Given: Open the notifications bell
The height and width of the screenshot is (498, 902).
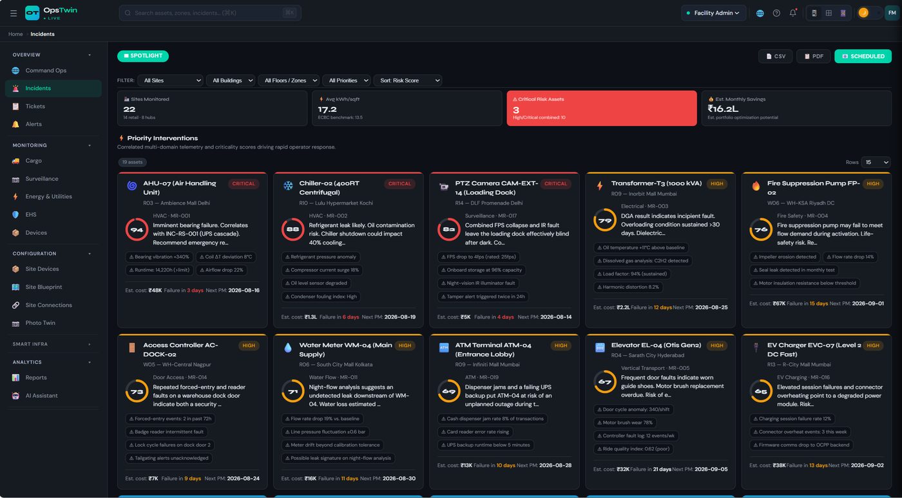Looking at the screenshot, I should (x=793, y=13).
